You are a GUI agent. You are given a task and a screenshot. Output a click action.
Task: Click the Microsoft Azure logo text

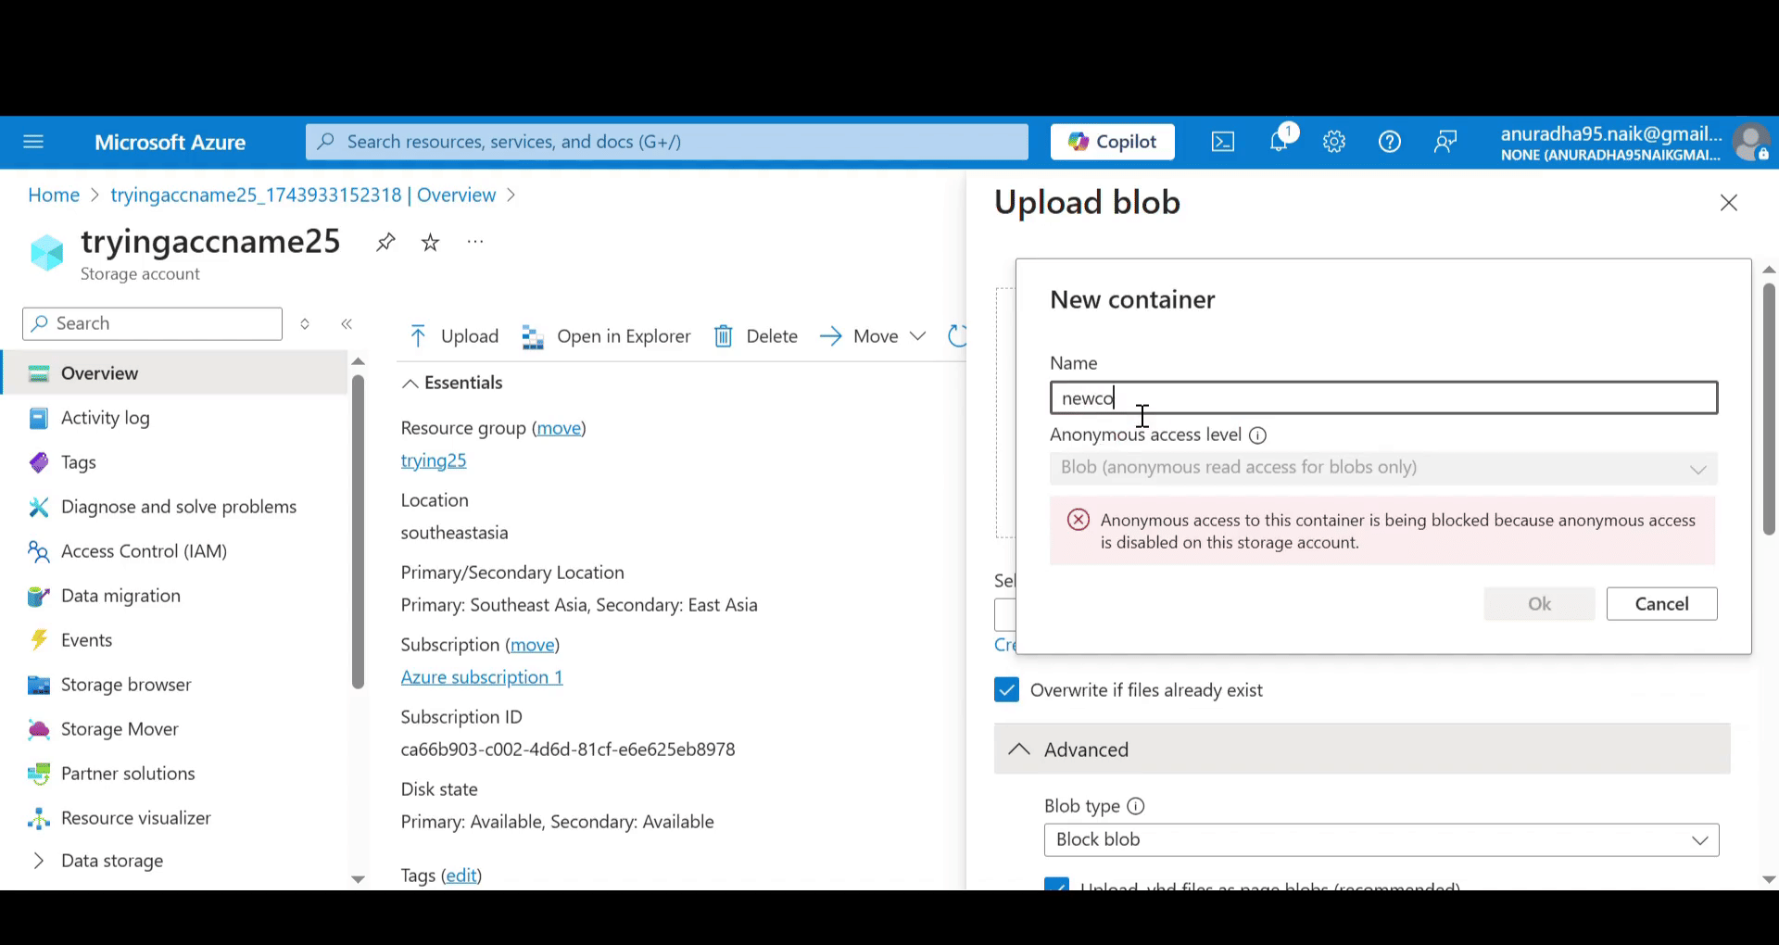[170, 142]
